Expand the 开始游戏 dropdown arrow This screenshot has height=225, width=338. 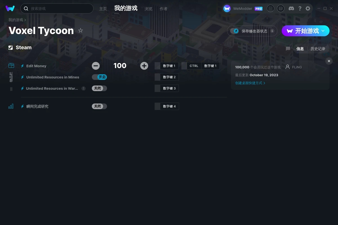[x=323, y=31]
